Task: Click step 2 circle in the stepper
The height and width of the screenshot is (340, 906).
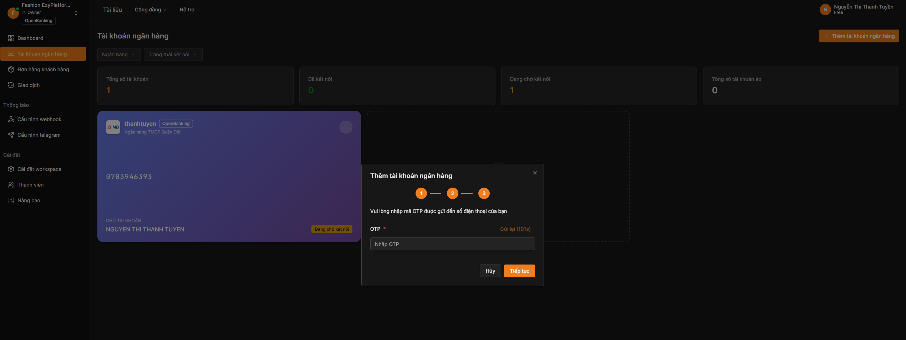Action: (452, 193)
